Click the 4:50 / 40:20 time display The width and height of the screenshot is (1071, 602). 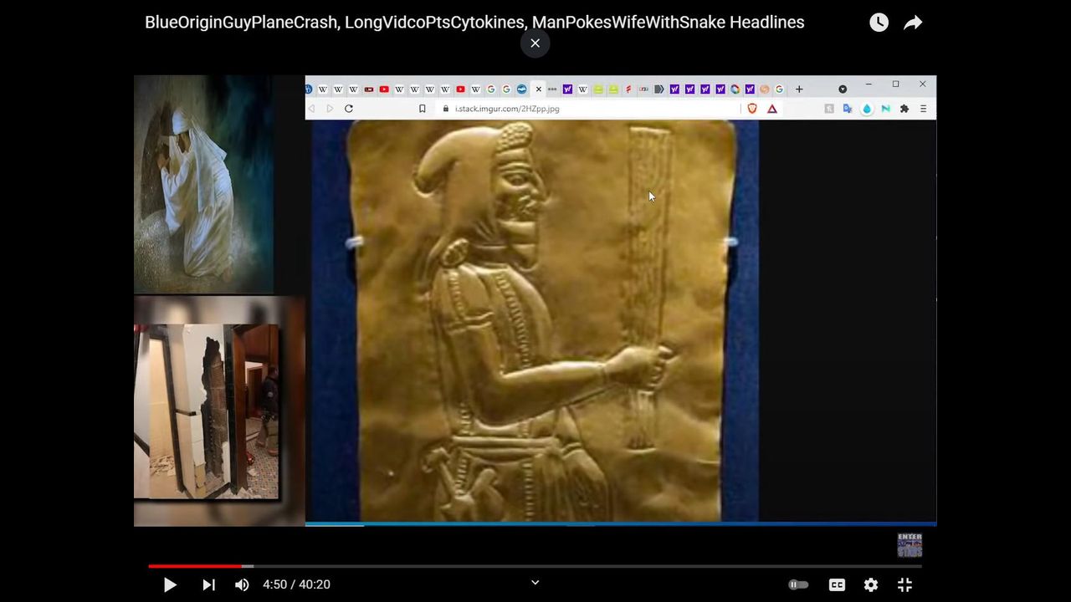coord(296,584)
